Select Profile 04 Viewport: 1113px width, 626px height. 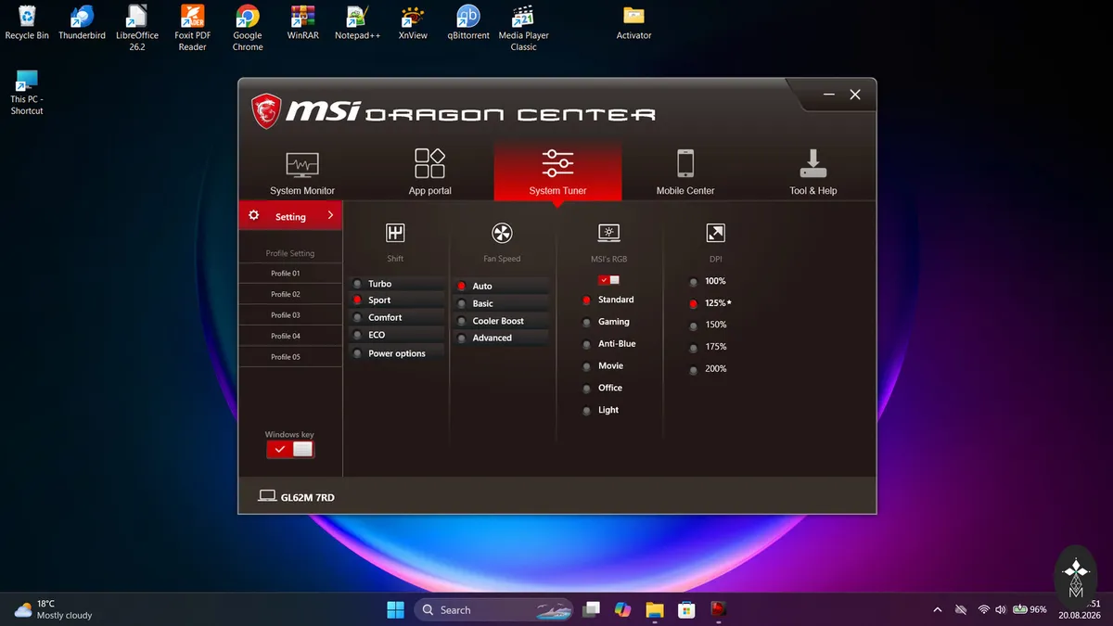coord(290,336)
